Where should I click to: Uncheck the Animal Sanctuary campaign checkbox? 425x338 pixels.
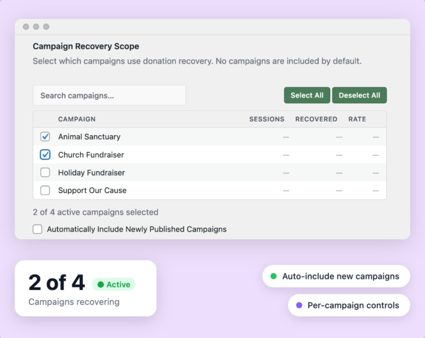[45, 136]
